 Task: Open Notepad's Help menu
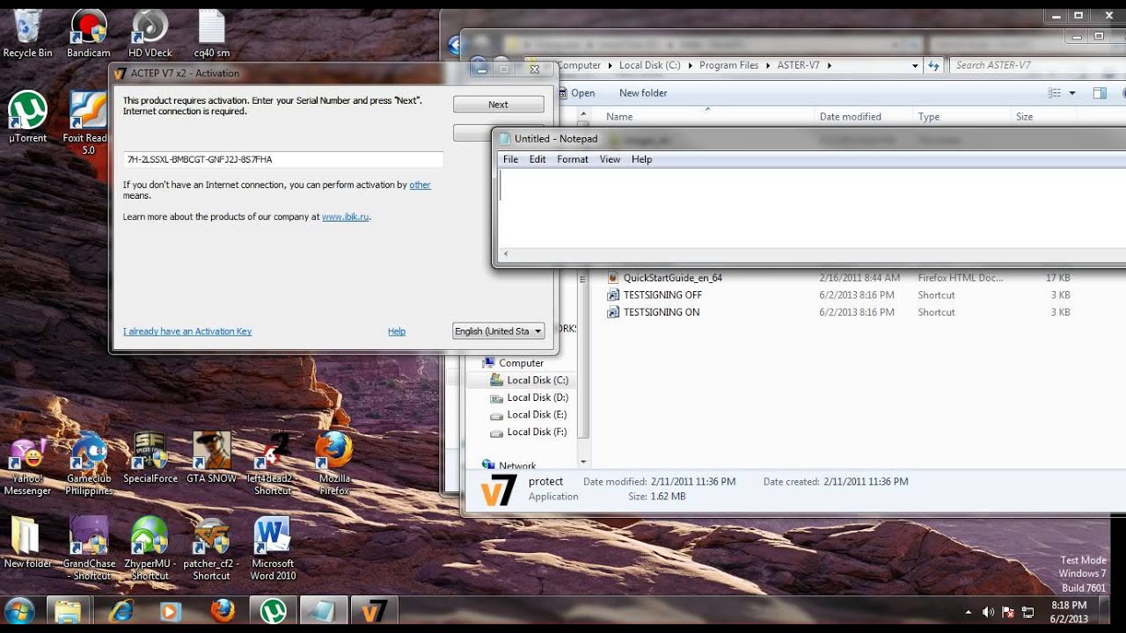point(642,159)
